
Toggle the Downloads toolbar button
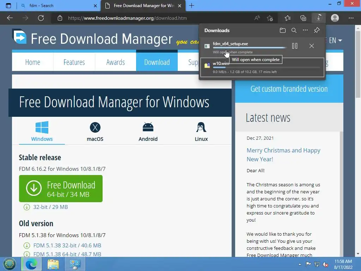pyautogui.click(x=319, y=18)
